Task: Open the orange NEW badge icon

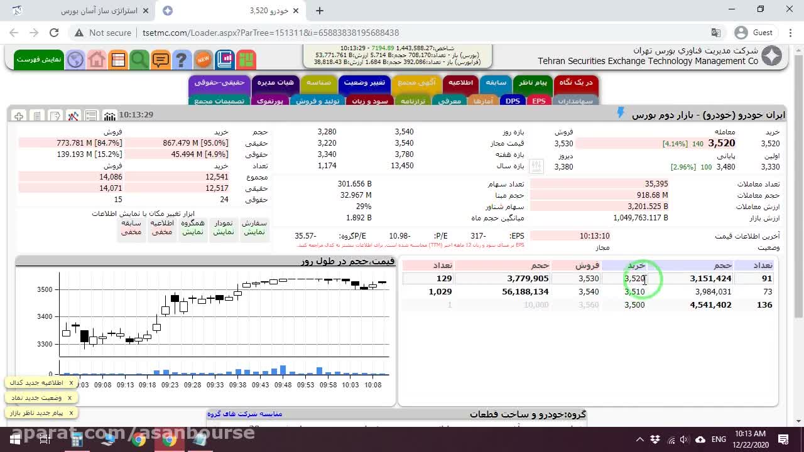Action: 203,60
